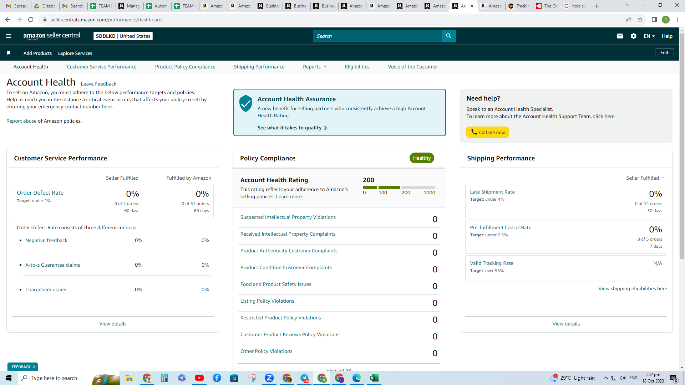This screenshot has height=385, width=685.
Task: Expand the Reports dropdown menu
Action: (x=315, y=67)
